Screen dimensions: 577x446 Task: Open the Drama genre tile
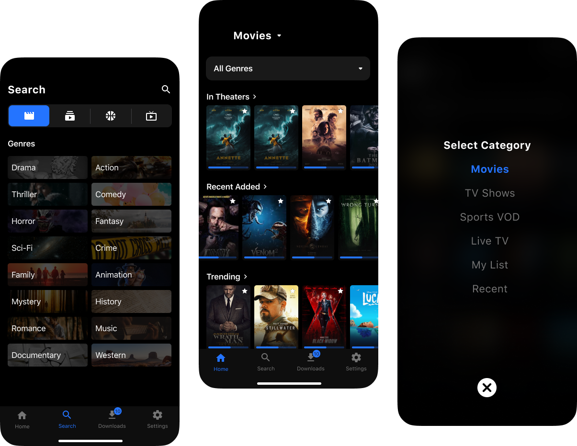[x=47, y=167]
